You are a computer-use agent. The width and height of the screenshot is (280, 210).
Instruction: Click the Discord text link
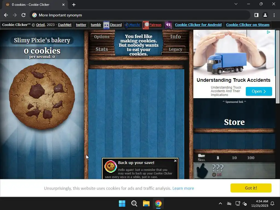(116, 25)
